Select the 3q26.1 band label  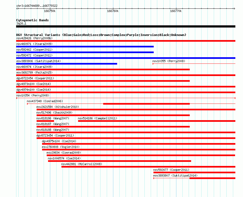tap(21, 23)
